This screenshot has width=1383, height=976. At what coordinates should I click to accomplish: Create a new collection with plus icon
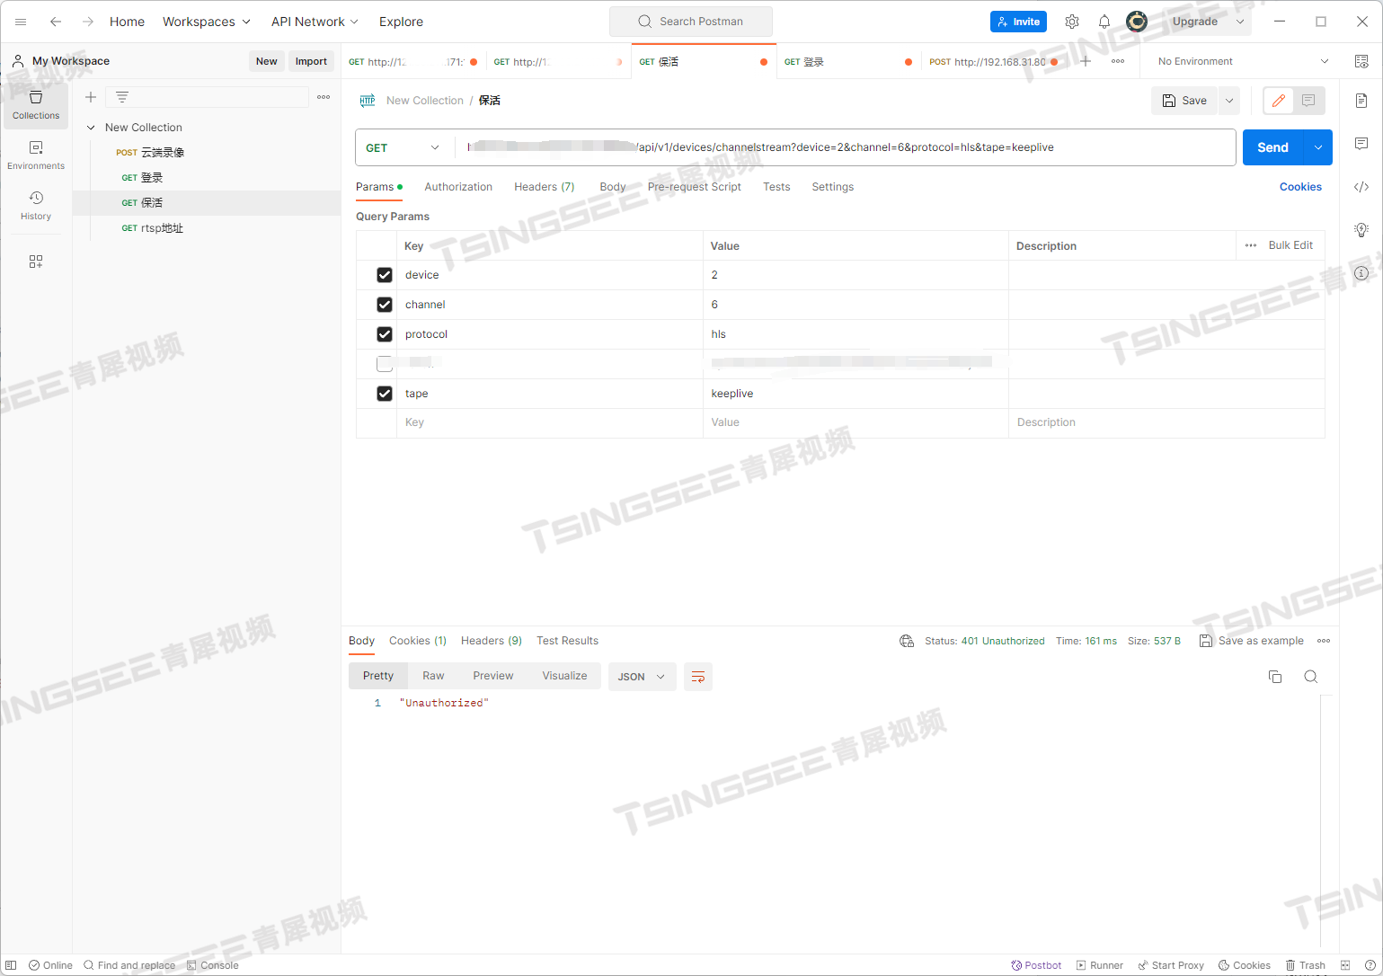pyautogui.click(x=91, y=97)
